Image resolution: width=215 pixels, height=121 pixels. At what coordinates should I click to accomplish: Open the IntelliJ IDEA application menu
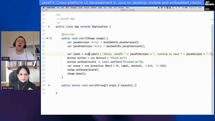coord(51,8)
